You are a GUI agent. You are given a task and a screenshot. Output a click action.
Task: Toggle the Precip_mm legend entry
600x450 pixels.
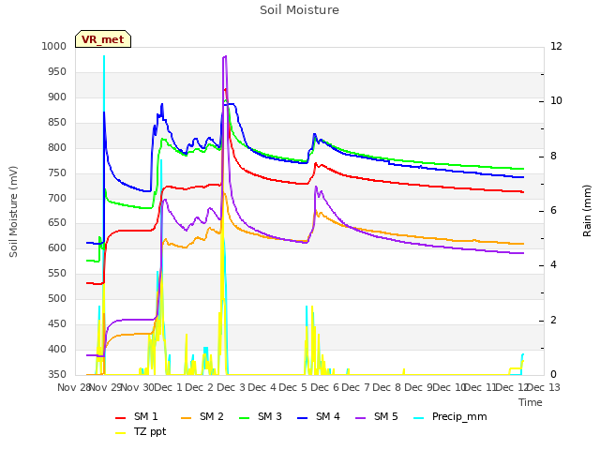[450, 416]
